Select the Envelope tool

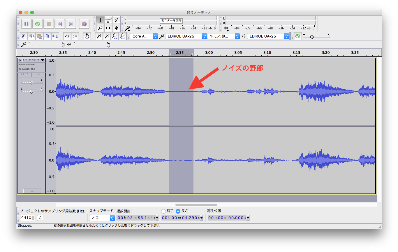click(x=108, y=20)
